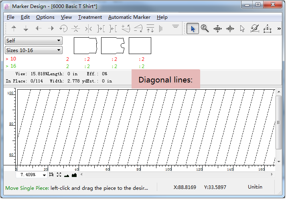
Task: Click the vertical scrollbar down arrow
Action: [x=279, y=161]
